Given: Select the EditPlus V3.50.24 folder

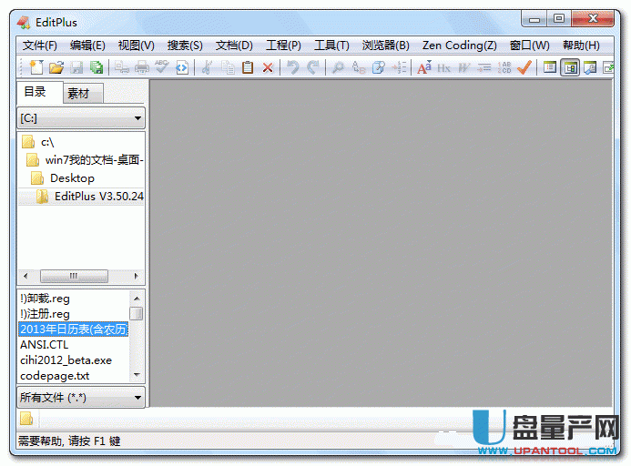Looking at the screenshot, I should [x=98, y=197].
